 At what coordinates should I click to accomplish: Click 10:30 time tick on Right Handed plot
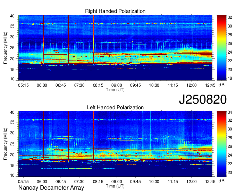click(x=154, y=85)
